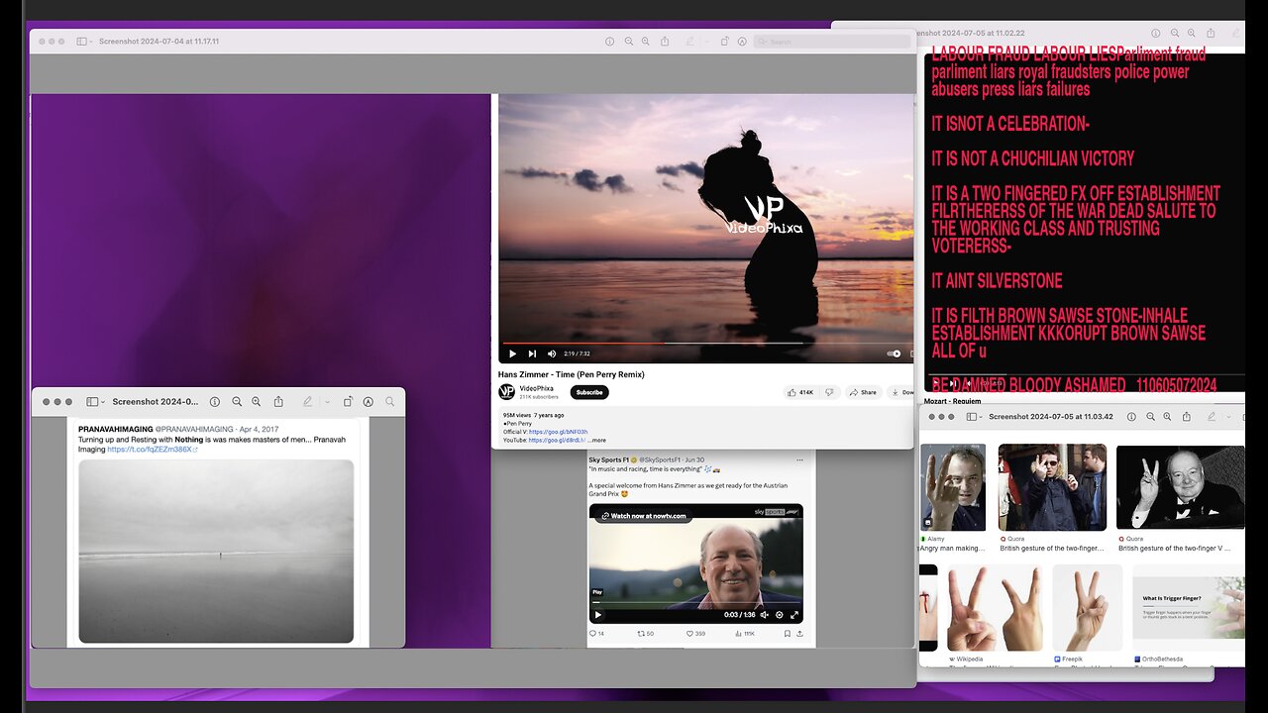Toggle YouTube autoplay switch
Viewport: 1268px width, 713px height.
pos(895,354)
